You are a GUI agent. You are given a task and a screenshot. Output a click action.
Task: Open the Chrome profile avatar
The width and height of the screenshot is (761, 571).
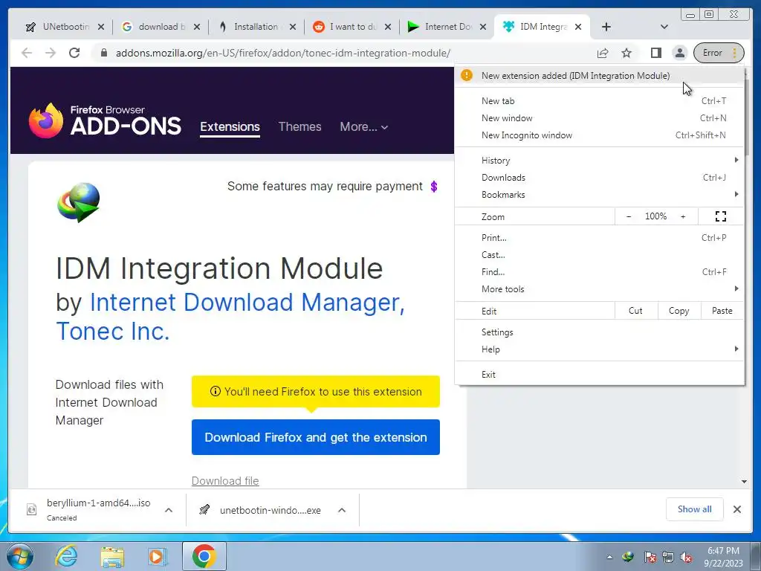click(680, 53)
